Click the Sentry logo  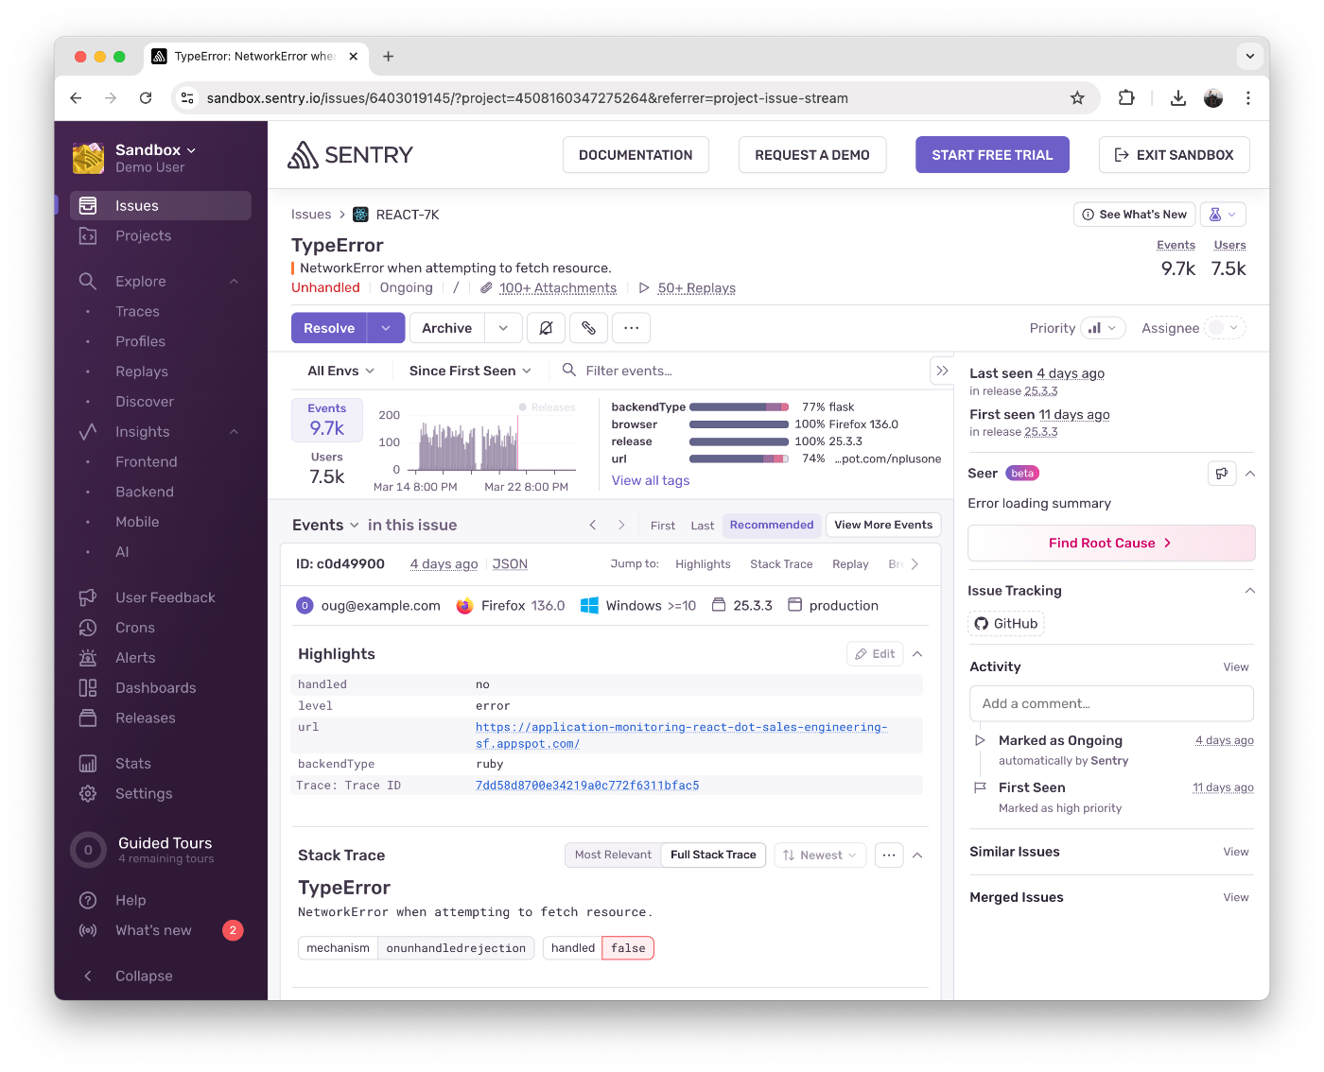pyautogui.click(x=351, y=155)
